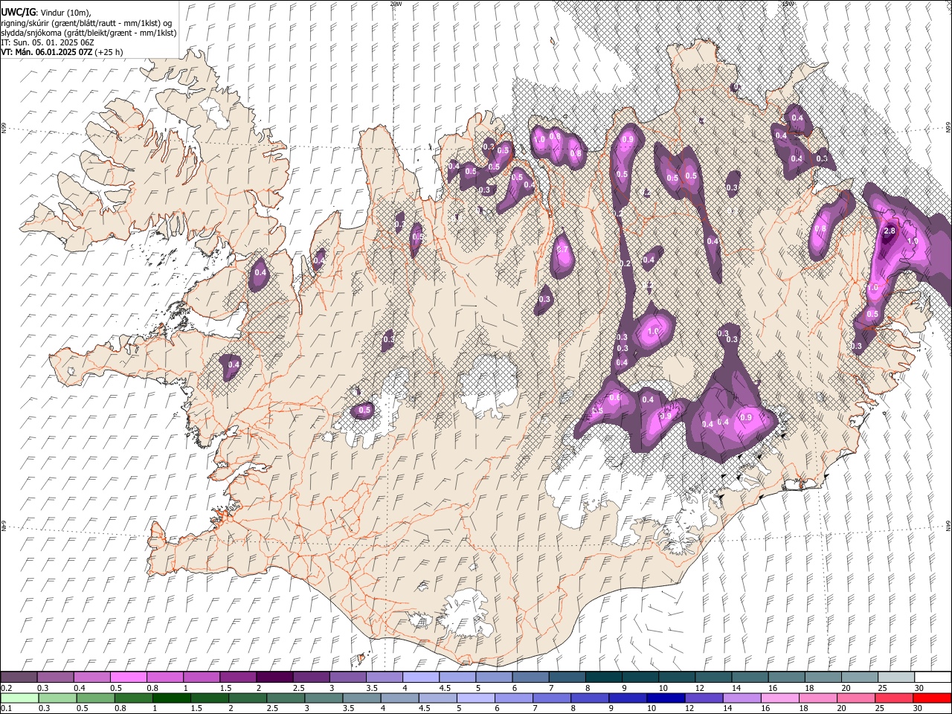Pick the dark green swatch labeled 1
This screenshot has width=952, height=714.
point(172,698)
